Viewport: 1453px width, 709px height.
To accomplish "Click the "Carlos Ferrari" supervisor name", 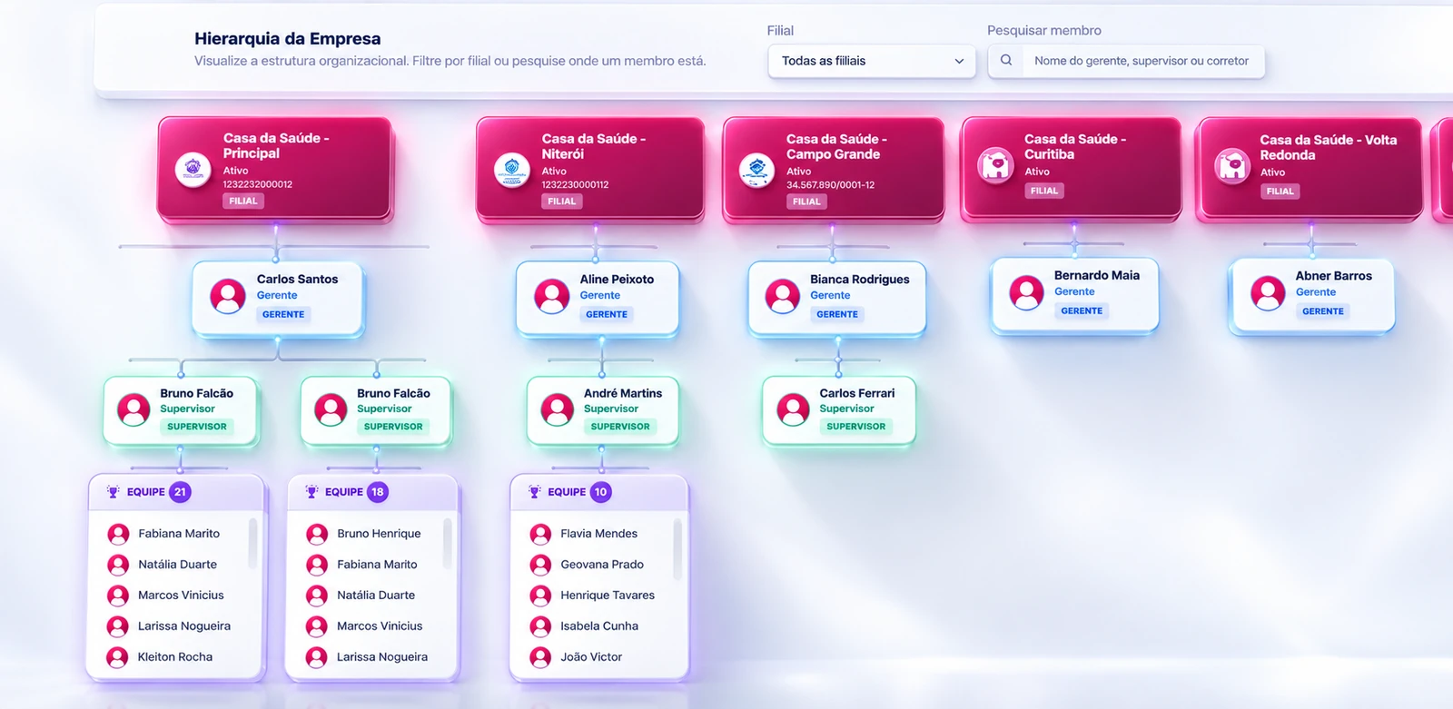I will coord(857,393).
